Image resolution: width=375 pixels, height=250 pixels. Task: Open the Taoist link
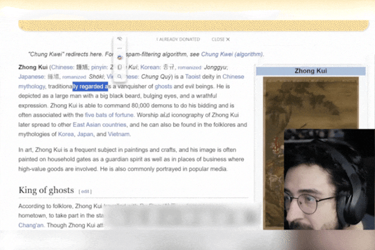click(x=193, y=77)
